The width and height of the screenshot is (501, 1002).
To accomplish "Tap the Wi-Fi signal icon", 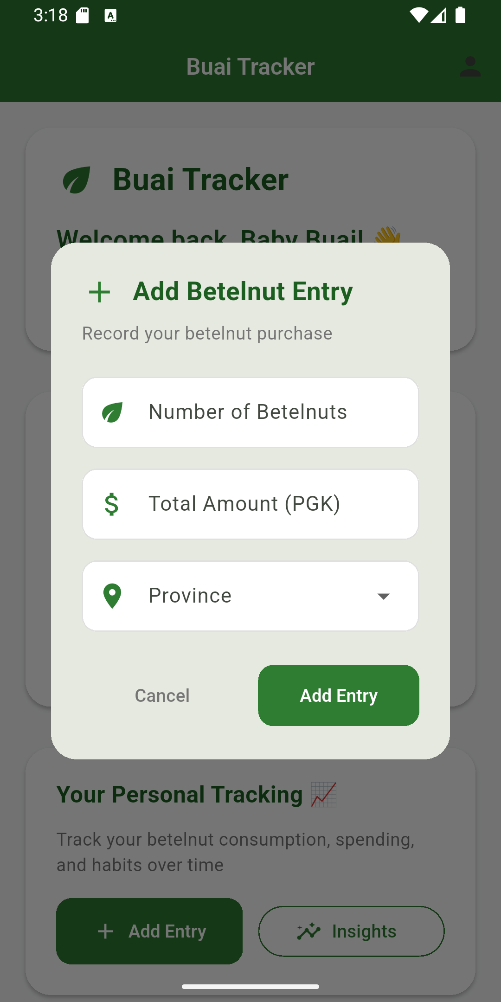I will pos(418,15).
